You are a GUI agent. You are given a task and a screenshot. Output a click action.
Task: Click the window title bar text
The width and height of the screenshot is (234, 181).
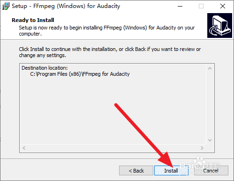(x=66, y=6)
